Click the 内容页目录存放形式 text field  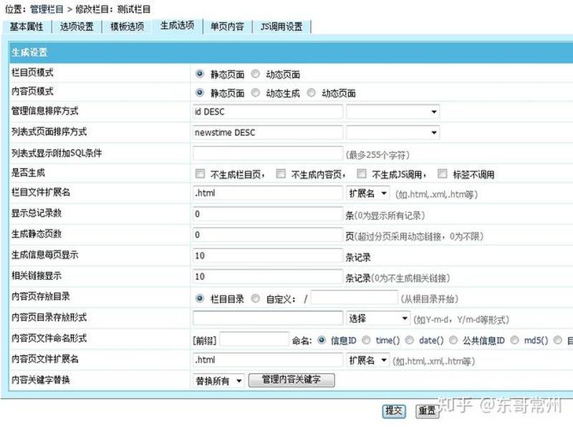click(267, 317)
